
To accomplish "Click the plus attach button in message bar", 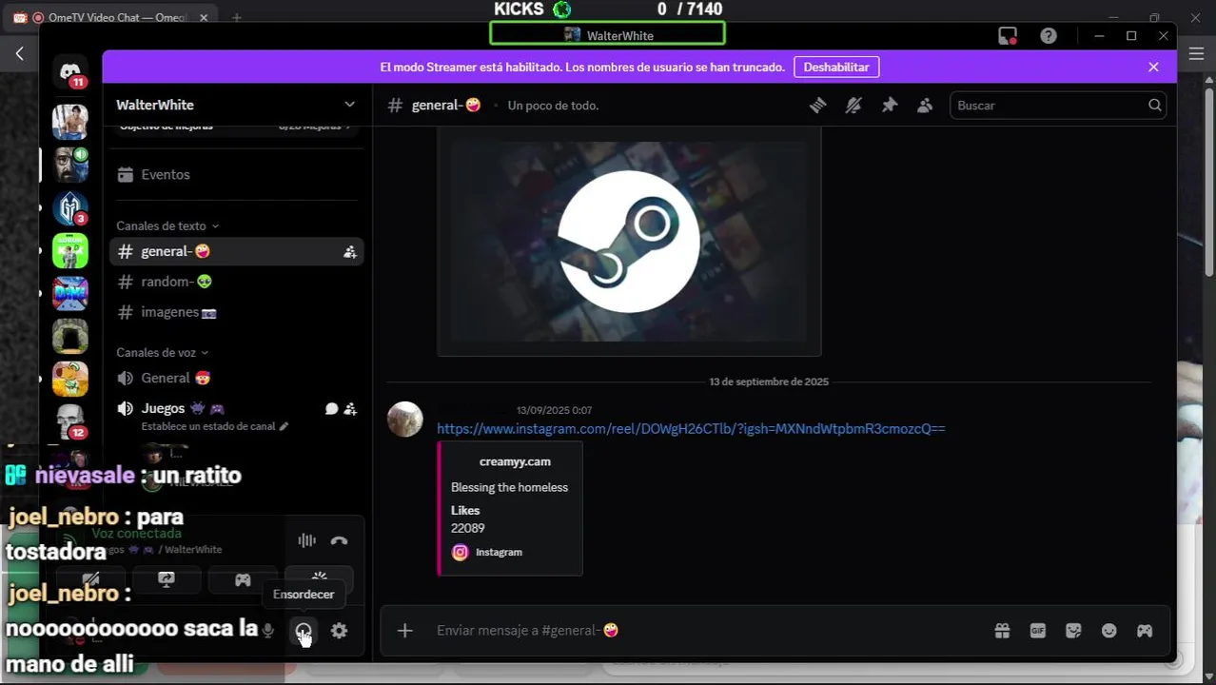I will (x=405, y=631).
